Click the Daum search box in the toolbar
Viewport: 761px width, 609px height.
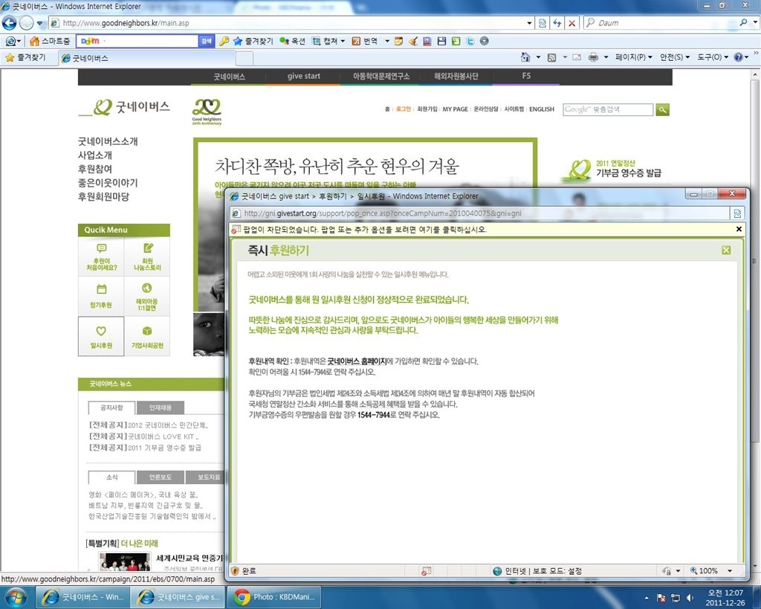point(137,42)
